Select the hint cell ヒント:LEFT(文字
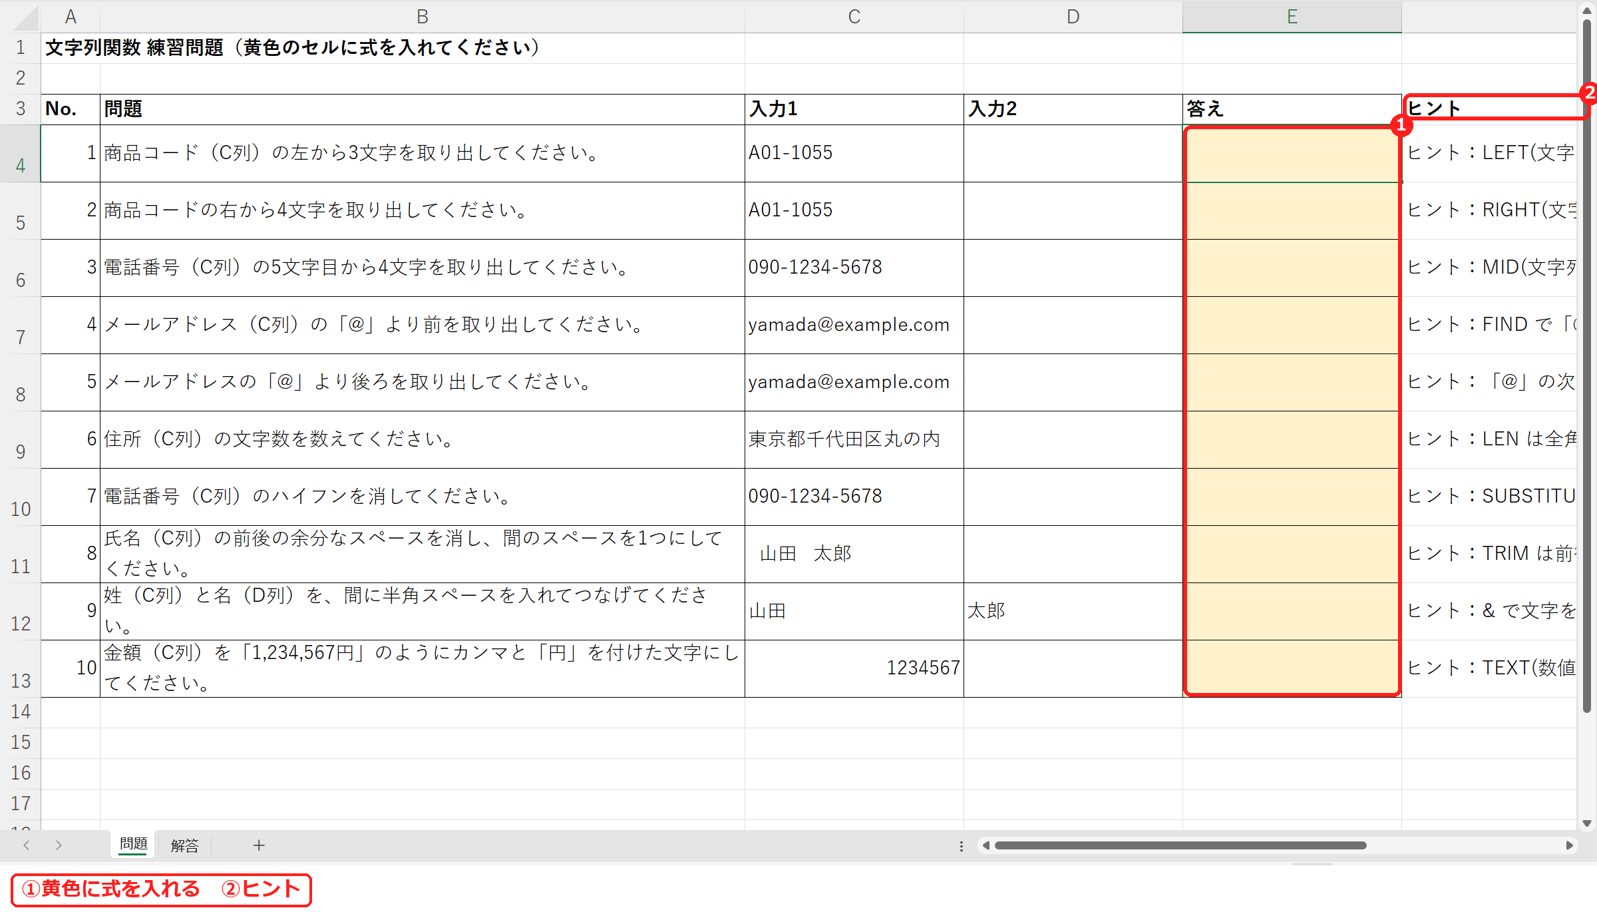The width and height of the screenshot is (1597, 912). coord(1489,154)
